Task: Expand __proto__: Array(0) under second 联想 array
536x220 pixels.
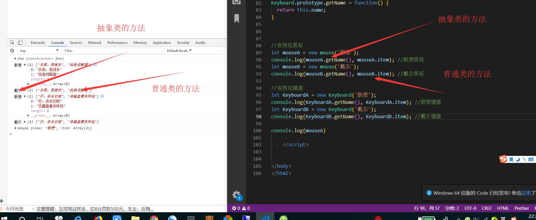Action: (x=28, y=116)
